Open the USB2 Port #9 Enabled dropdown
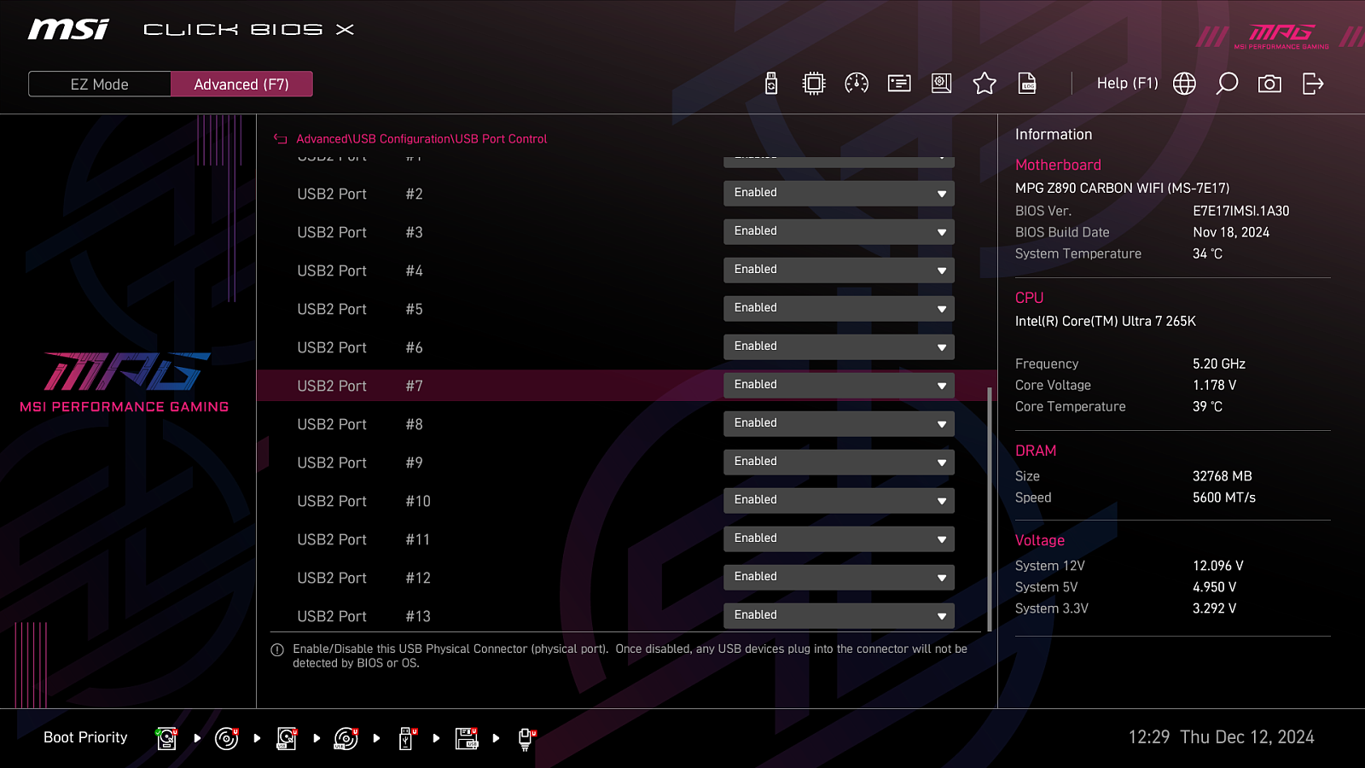The height and width of the screenshot is (768, 1365). point(839,463)
